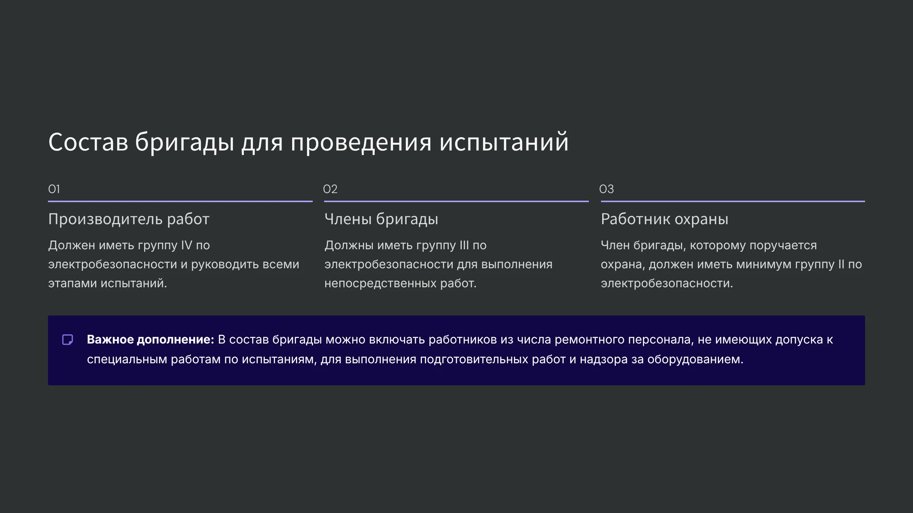The width and height of the screenshot is (913, 513).
Task: Click the bold 'Важное дополнение:' label
Action: 150,339
